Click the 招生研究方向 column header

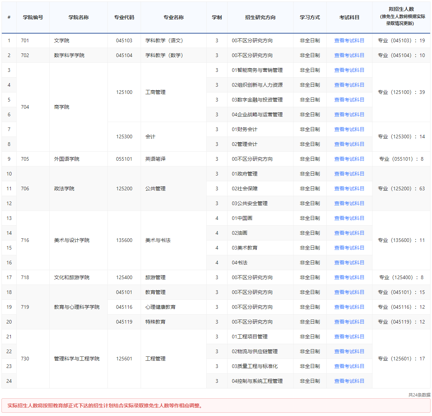click(x=260, y=17)
